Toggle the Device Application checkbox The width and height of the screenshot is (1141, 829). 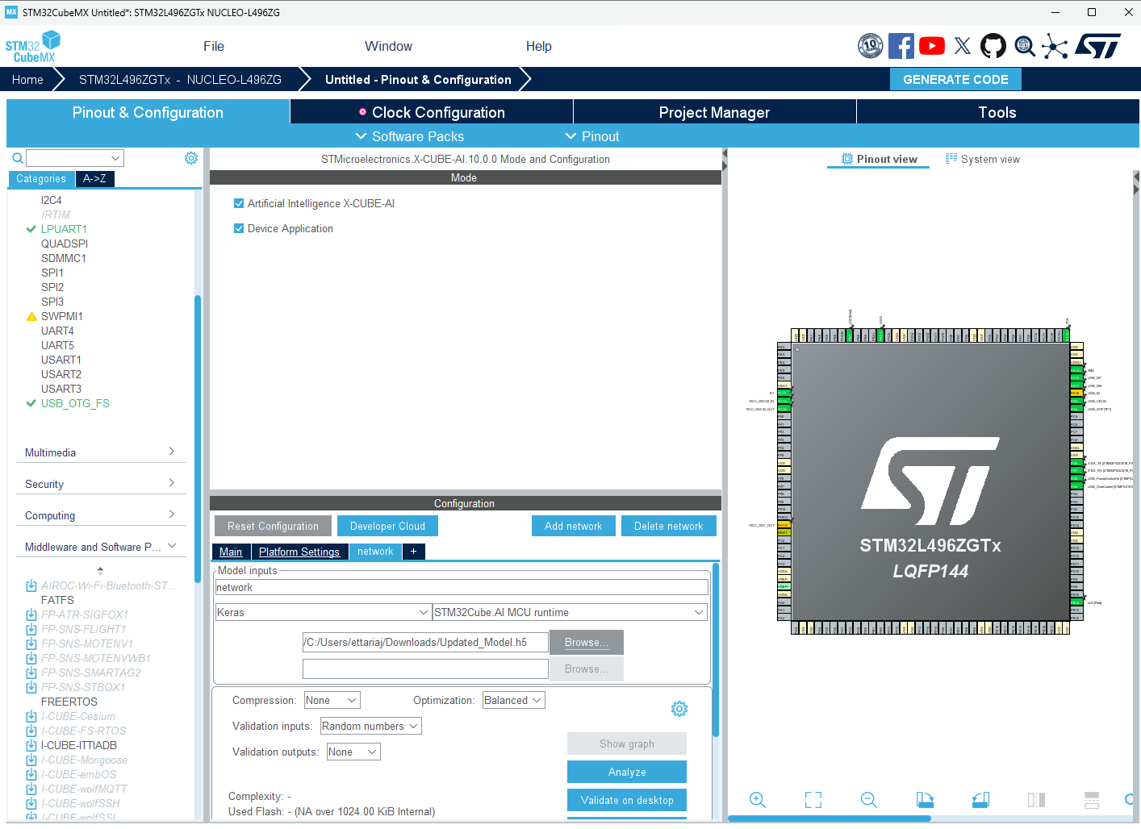tap(239, 228)
